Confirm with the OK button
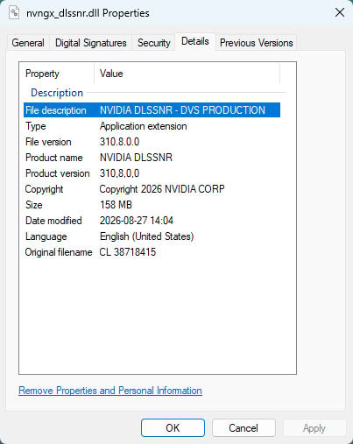This screenshot has width=353, height=444. click(x=173, y=428)
